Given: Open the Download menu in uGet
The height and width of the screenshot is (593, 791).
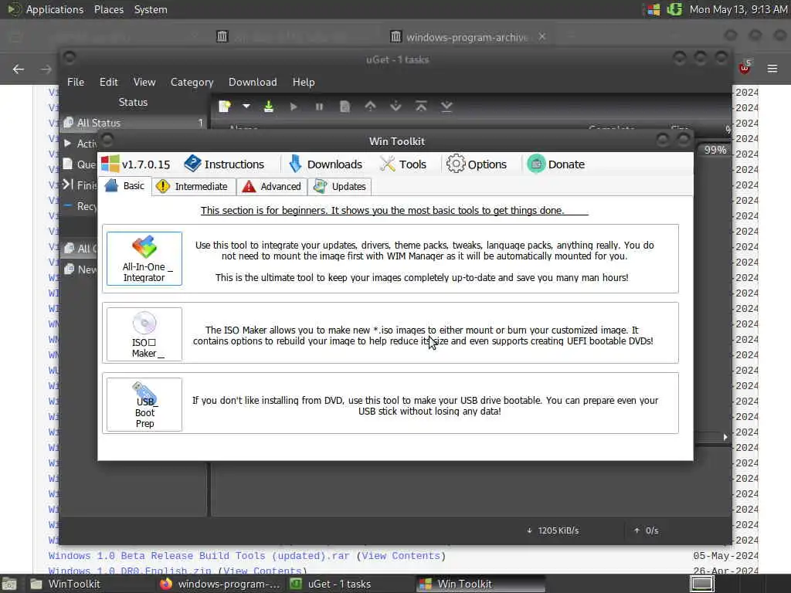Looking at the screenshot, I should click(x=253, y=82).
